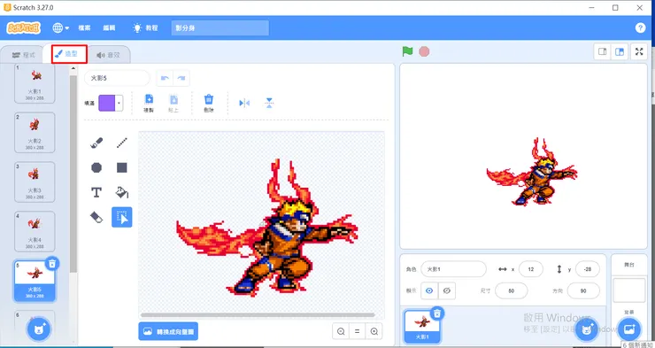Select costume 5 thumbnail

[35, 281]
